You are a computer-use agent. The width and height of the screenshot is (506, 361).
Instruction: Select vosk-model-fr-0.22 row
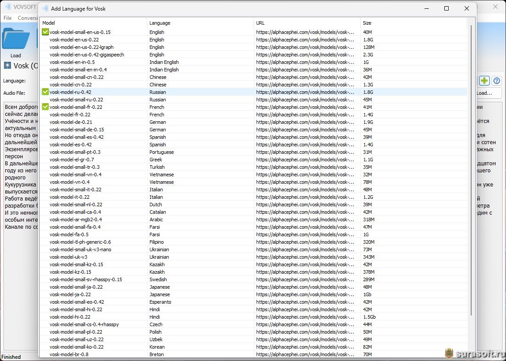[253, 115]
